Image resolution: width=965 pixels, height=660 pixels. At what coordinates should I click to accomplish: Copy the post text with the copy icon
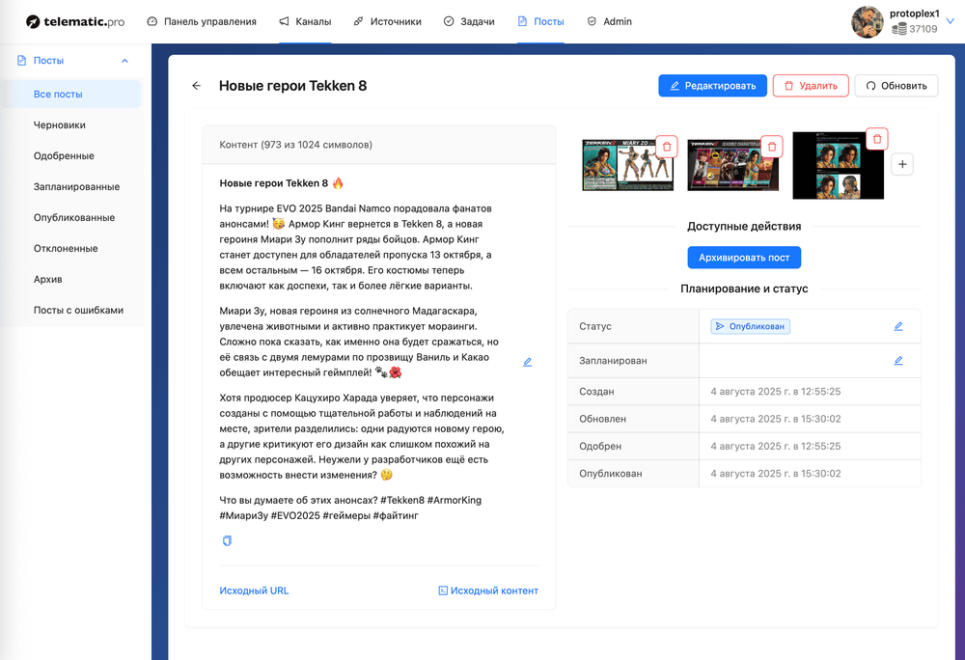pos(227,540)
